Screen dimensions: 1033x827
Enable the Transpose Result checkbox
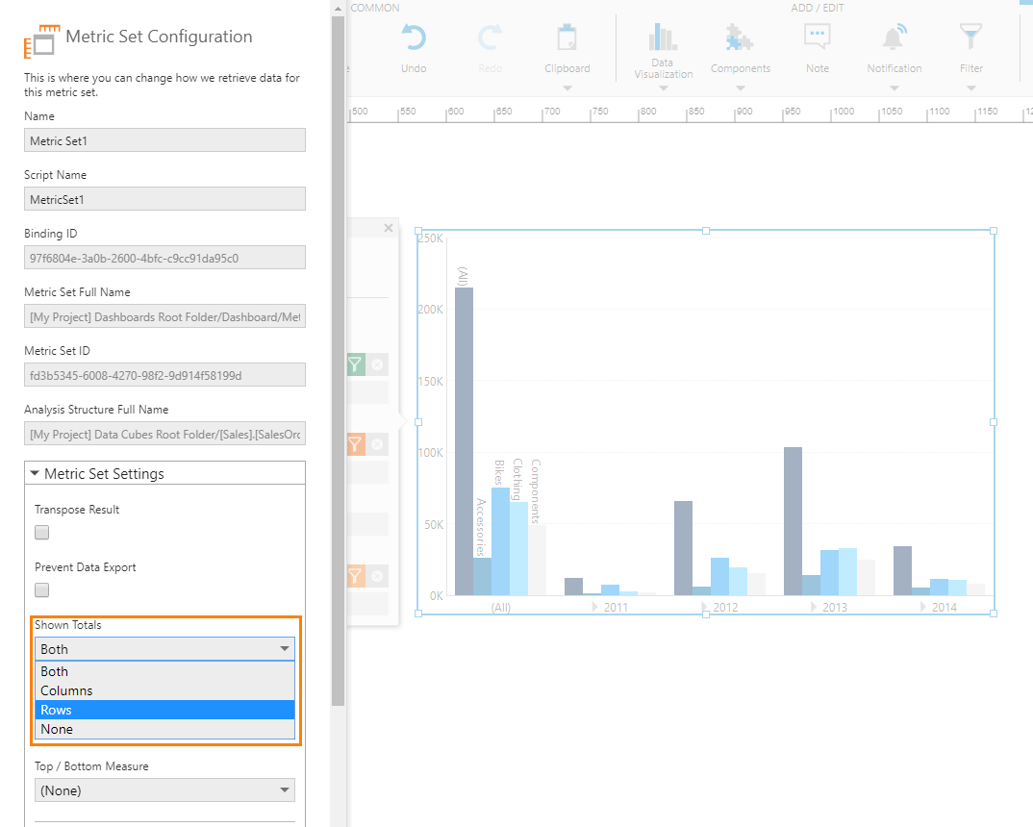tap(41, 532)
